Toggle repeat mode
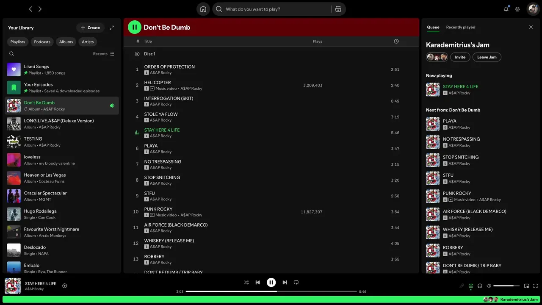The height and width of the screenshot is (305, 542). coord(296,283)
